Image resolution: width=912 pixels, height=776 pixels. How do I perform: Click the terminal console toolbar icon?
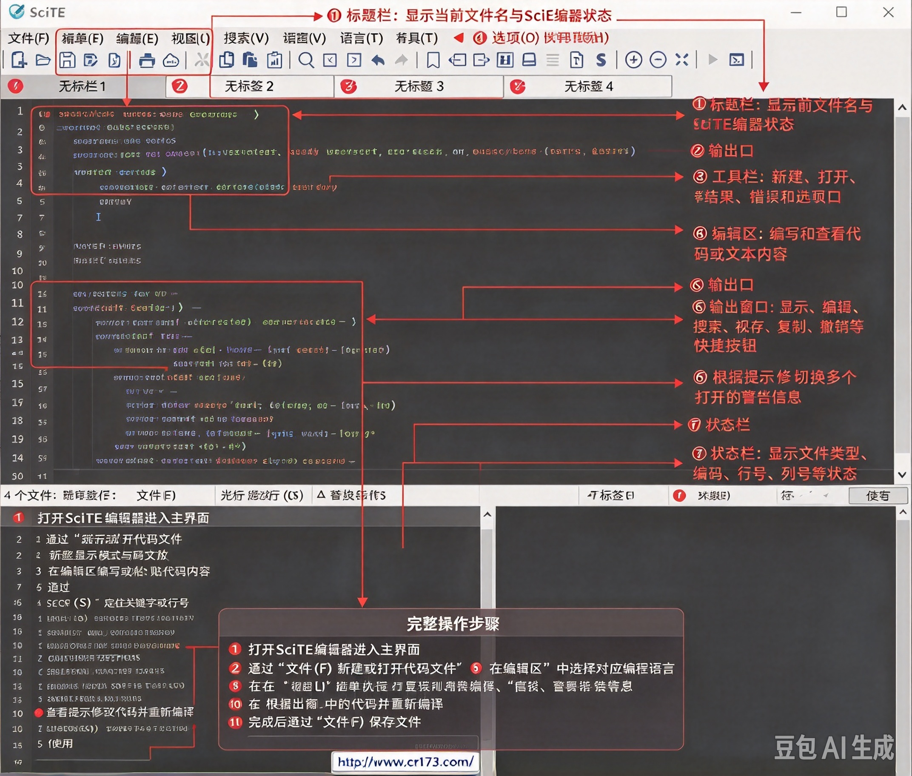737,60
